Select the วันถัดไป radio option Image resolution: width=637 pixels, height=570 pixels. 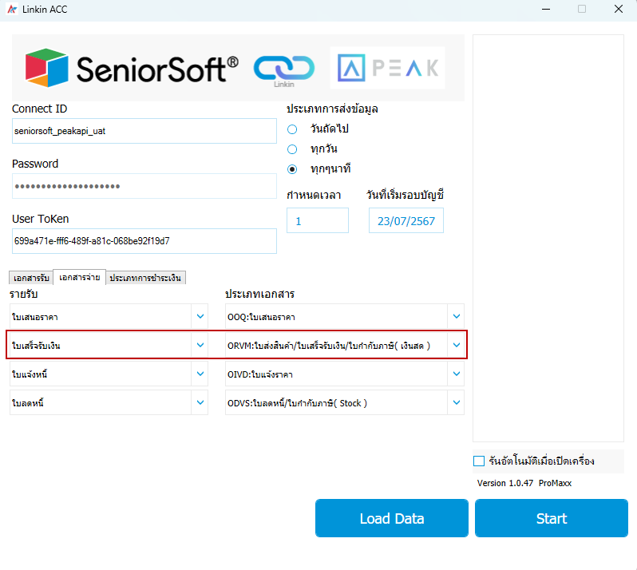click(292, 129)
